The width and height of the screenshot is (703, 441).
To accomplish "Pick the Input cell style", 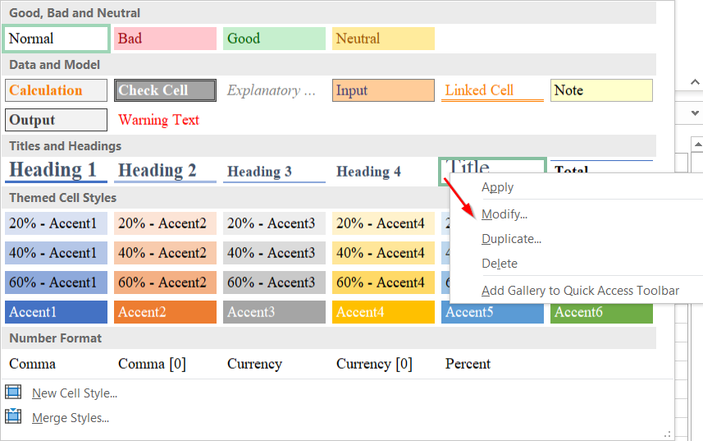I will [383, 90].
